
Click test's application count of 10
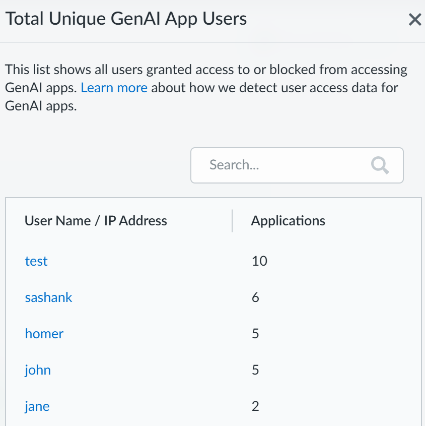pyautogui.click(x=259, y=261)
